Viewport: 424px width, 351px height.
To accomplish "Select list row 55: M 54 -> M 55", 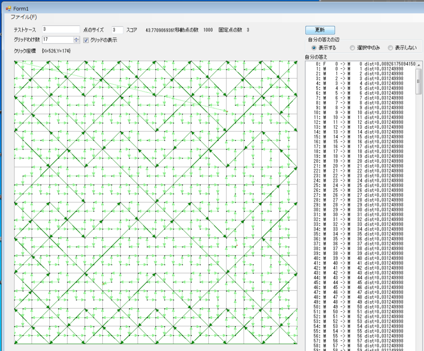I will click(361, 331).
